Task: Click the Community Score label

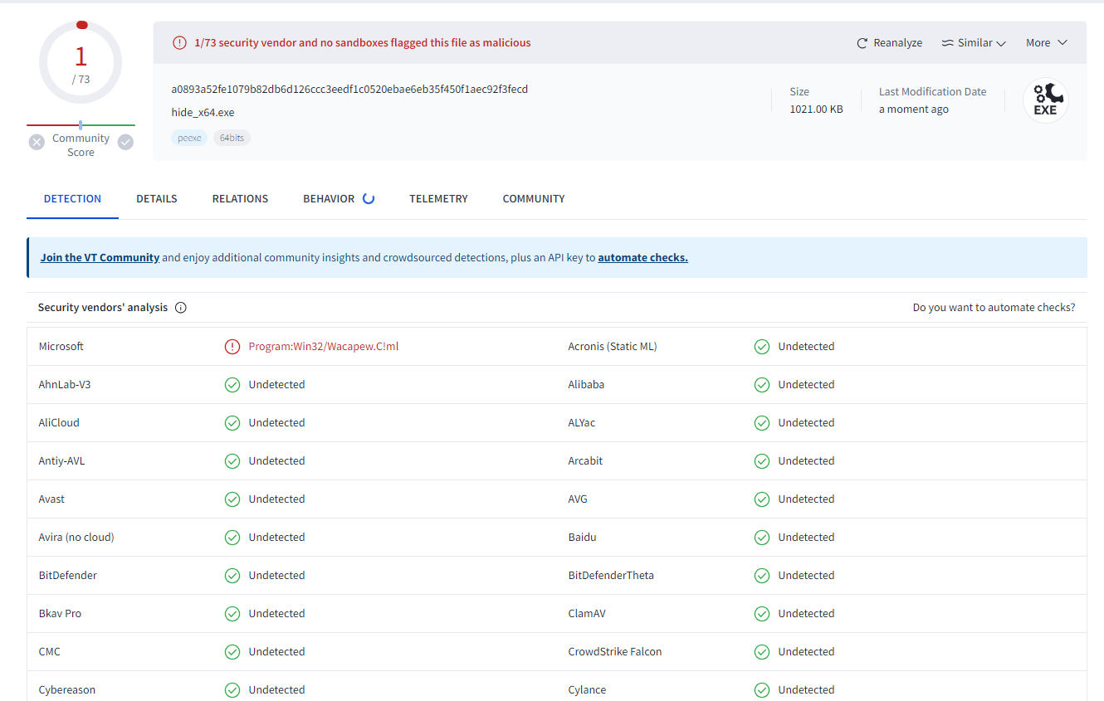Action: [81, 145]
